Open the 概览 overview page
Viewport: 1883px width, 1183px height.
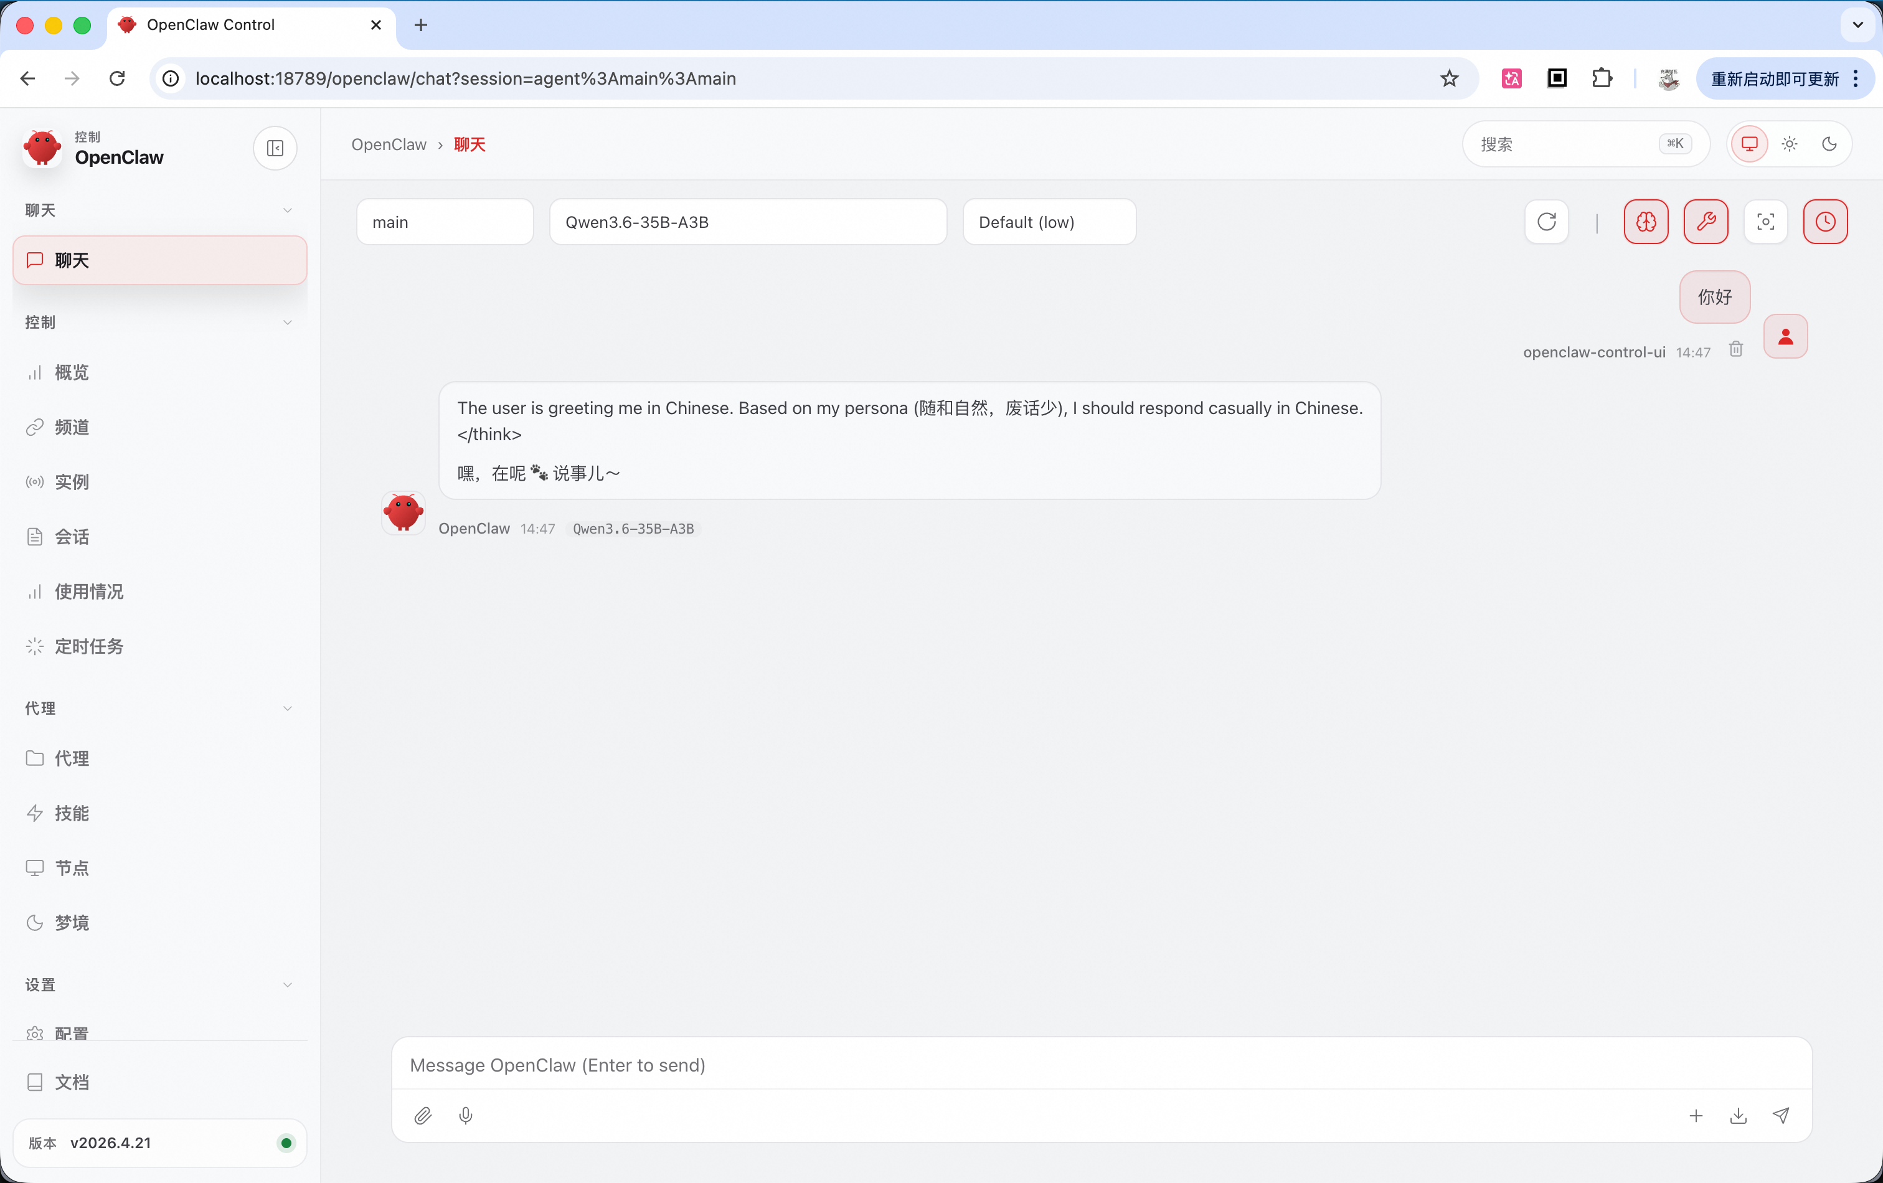(x=159, y=373)
